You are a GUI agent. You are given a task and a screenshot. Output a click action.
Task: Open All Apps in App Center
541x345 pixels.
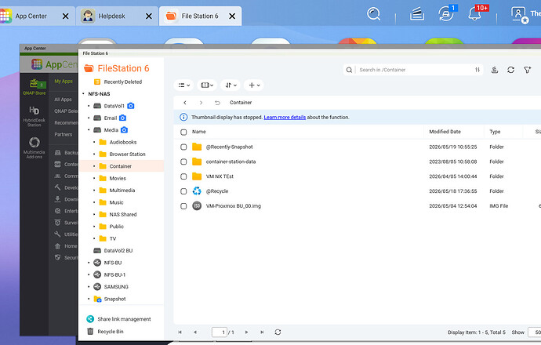(63, 100)
